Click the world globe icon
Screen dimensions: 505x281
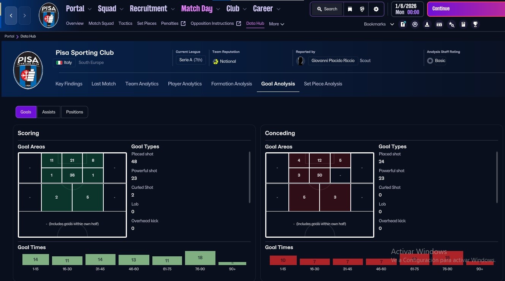point(362,9)
